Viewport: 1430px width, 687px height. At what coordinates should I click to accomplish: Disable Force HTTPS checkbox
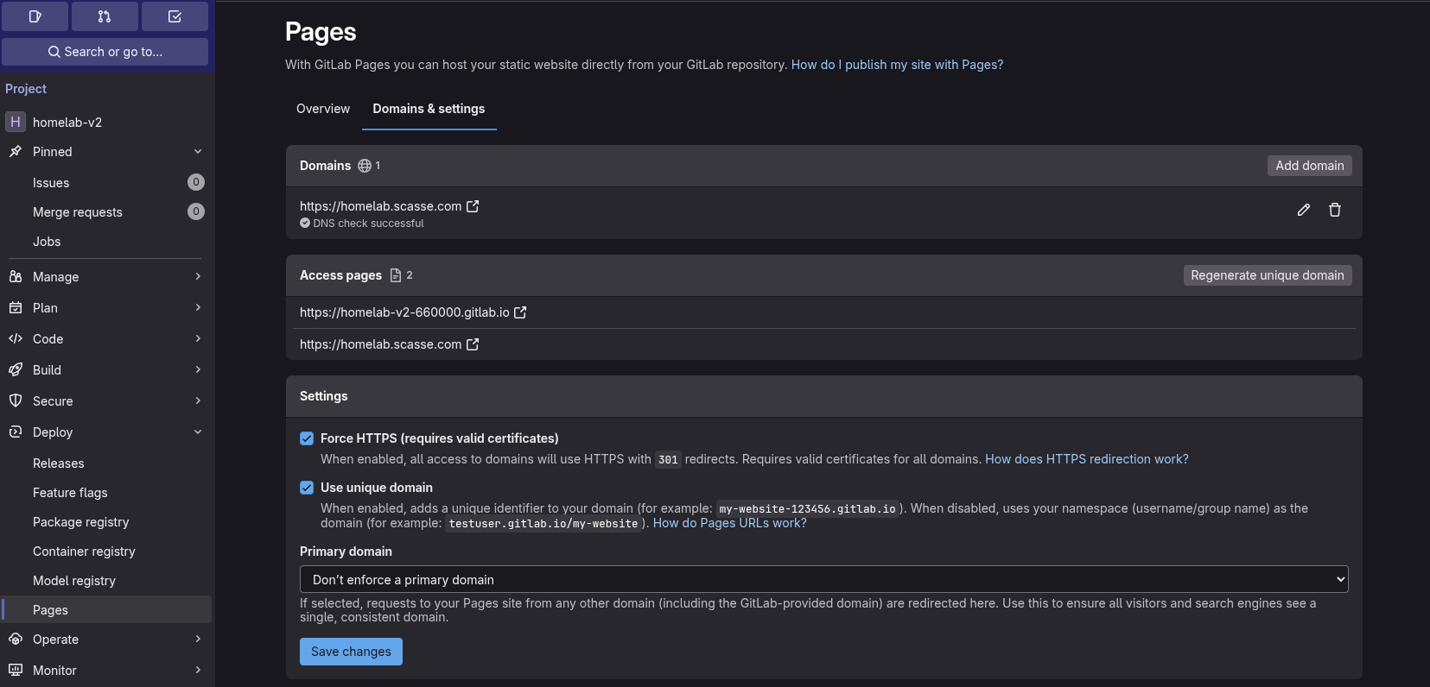coord(307,438)
